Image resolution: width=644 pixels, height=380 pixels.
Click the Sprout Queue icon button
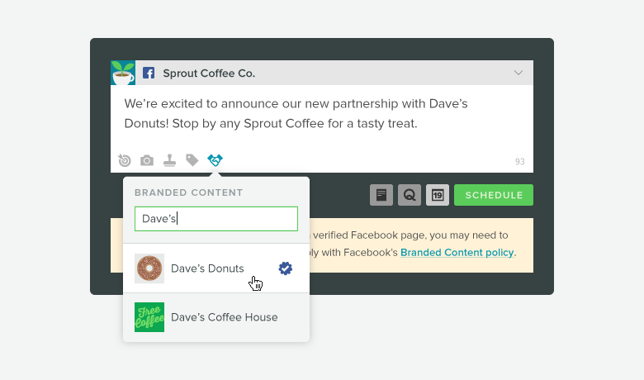coord(410,195)
